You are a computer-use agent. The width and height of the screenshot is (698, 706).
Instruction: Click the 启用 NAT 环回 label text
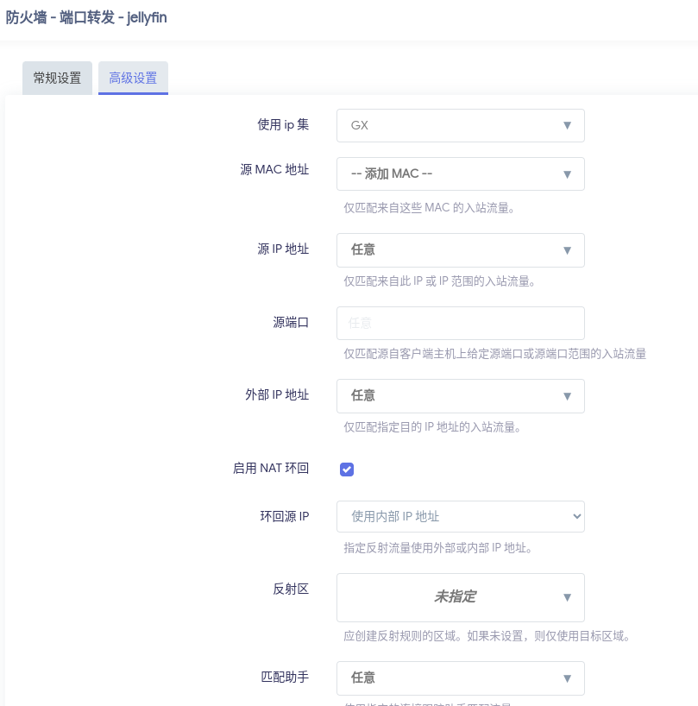click(x=270, y=469)
